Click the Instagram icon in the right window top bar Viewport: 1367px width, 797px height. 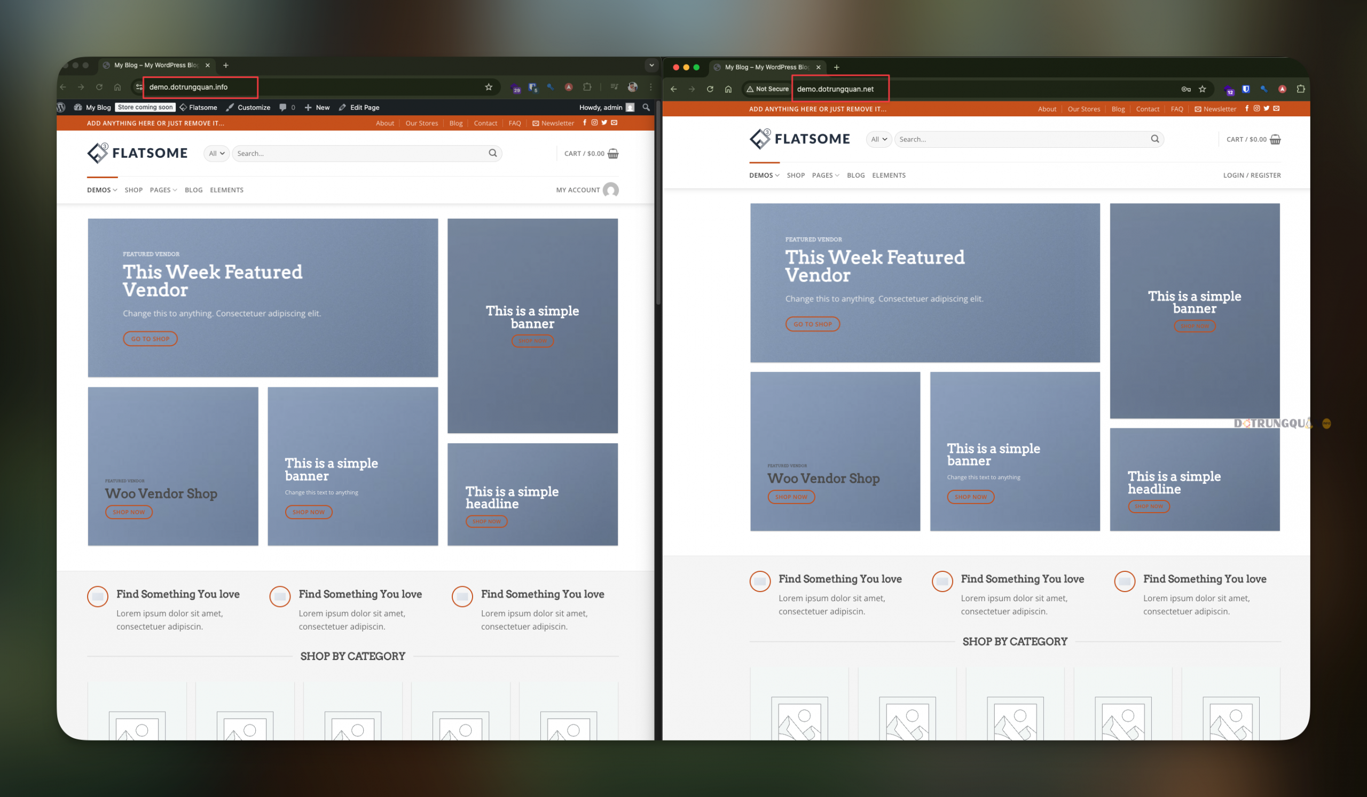1256,108
